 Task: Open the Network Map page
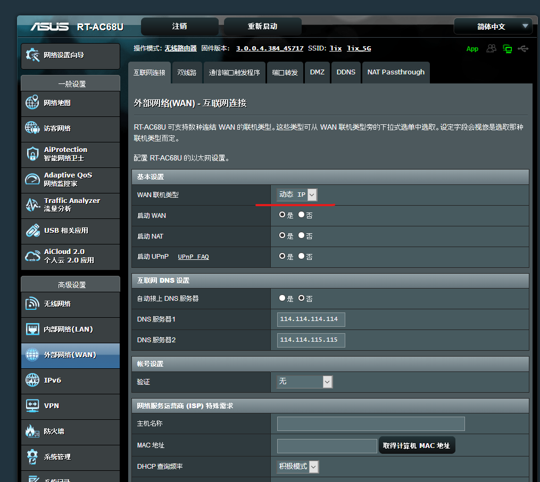pos(70,104)
